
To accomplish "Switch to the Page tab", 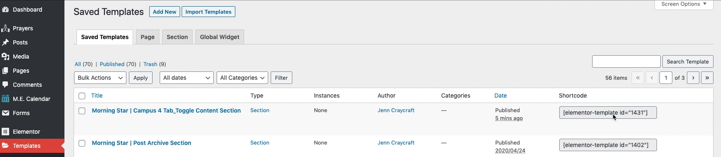I will click(148, 37).
